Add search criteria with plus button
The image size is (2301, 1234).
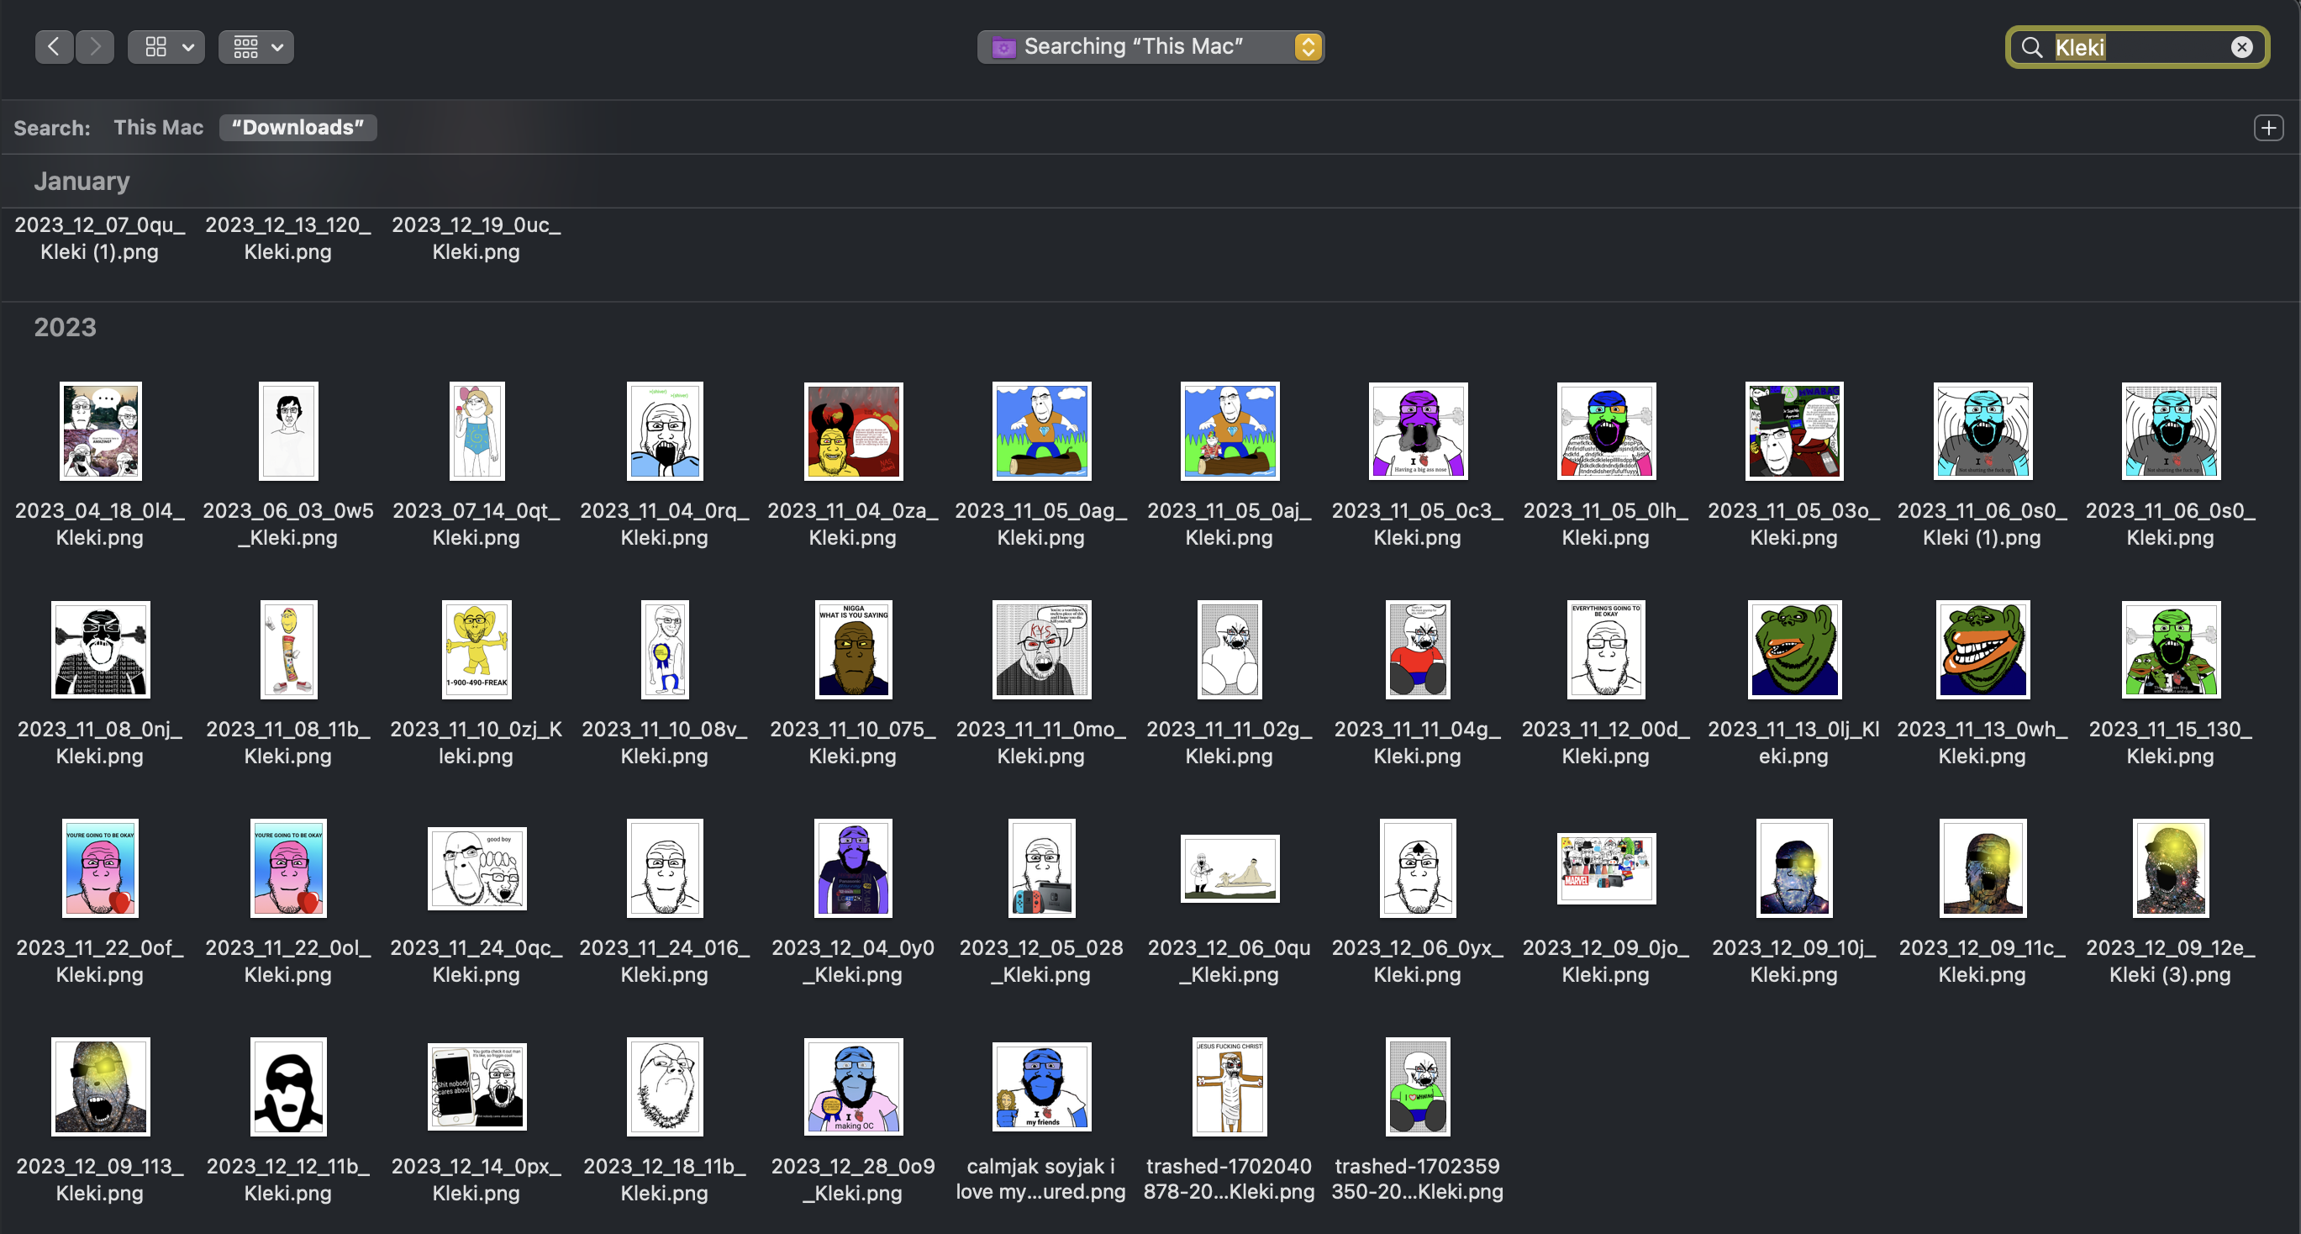tap(2268, 128)
